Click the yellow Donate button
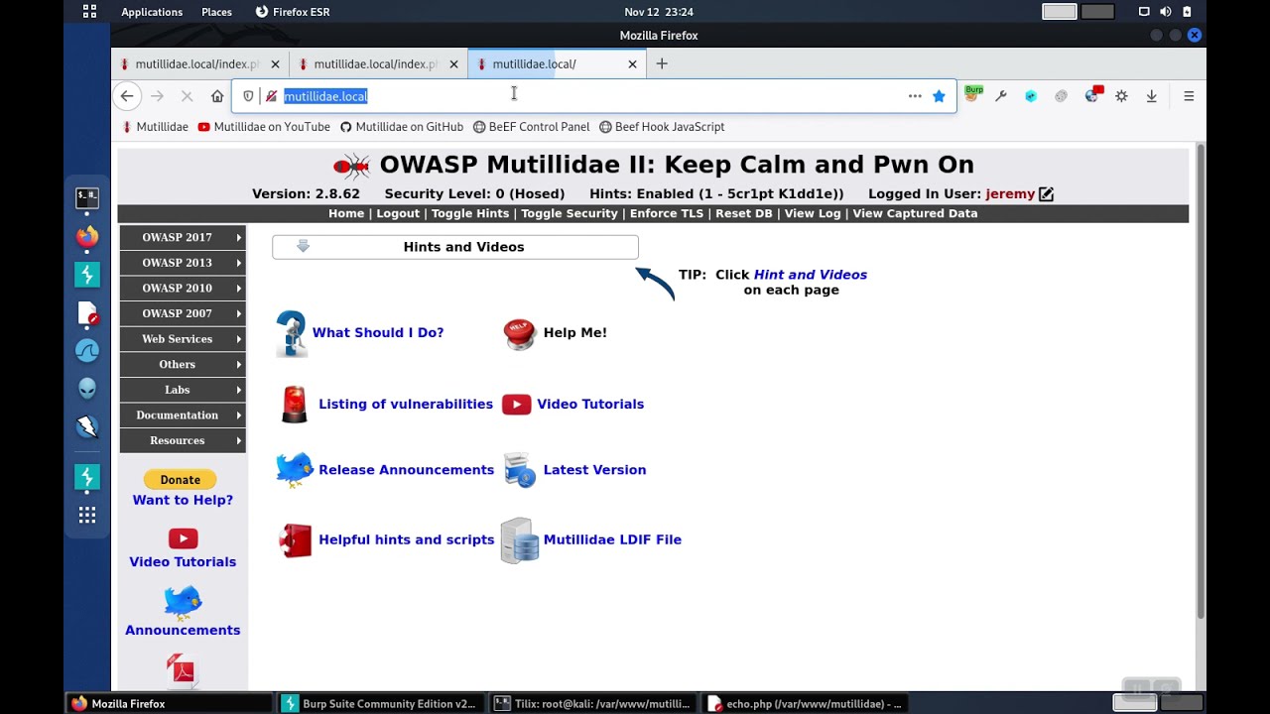The image size is (1270, 714). coord(181,479)
